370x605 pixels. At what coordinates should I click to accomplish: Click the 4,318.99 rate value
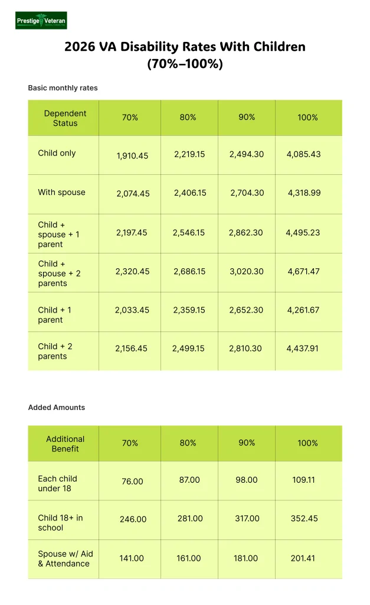click(304, 193)
